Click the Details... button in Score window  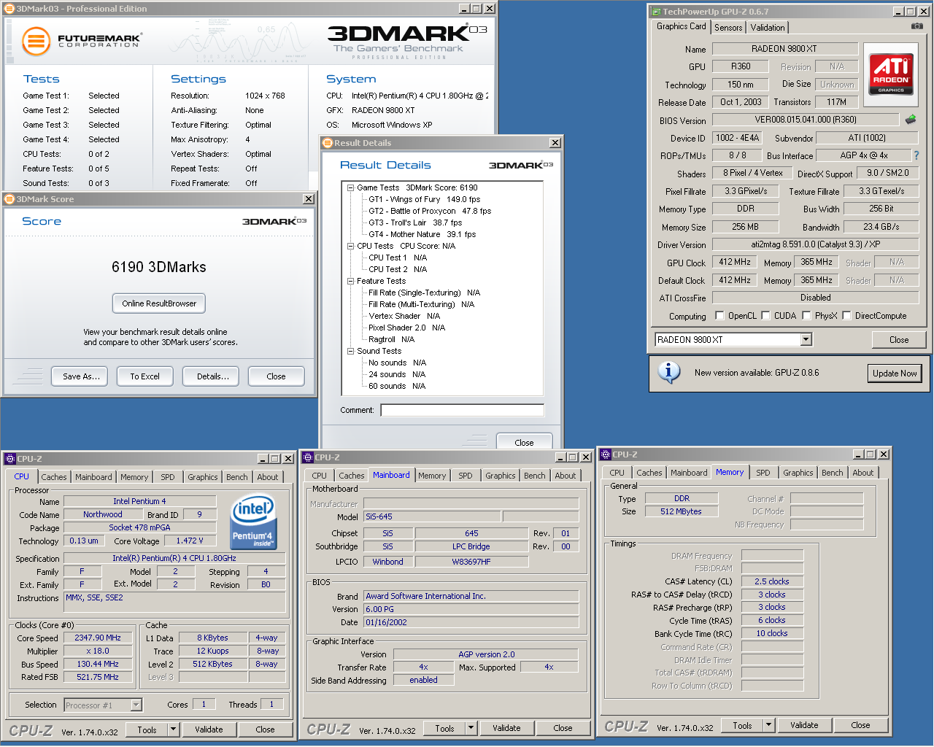point(212,376)
